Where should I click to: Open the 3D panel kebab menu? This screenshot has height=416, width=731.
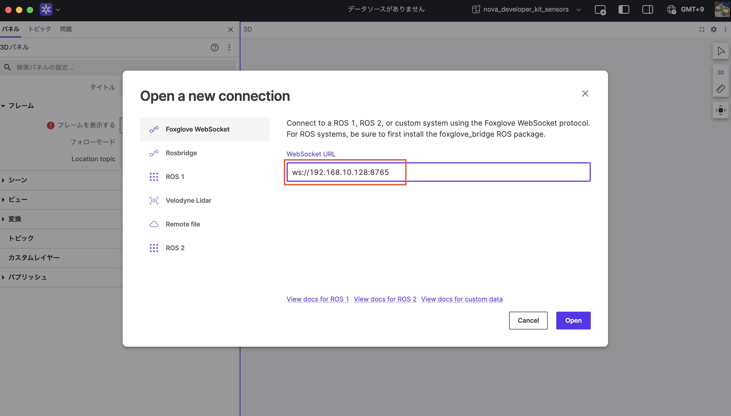click(726, 29)
